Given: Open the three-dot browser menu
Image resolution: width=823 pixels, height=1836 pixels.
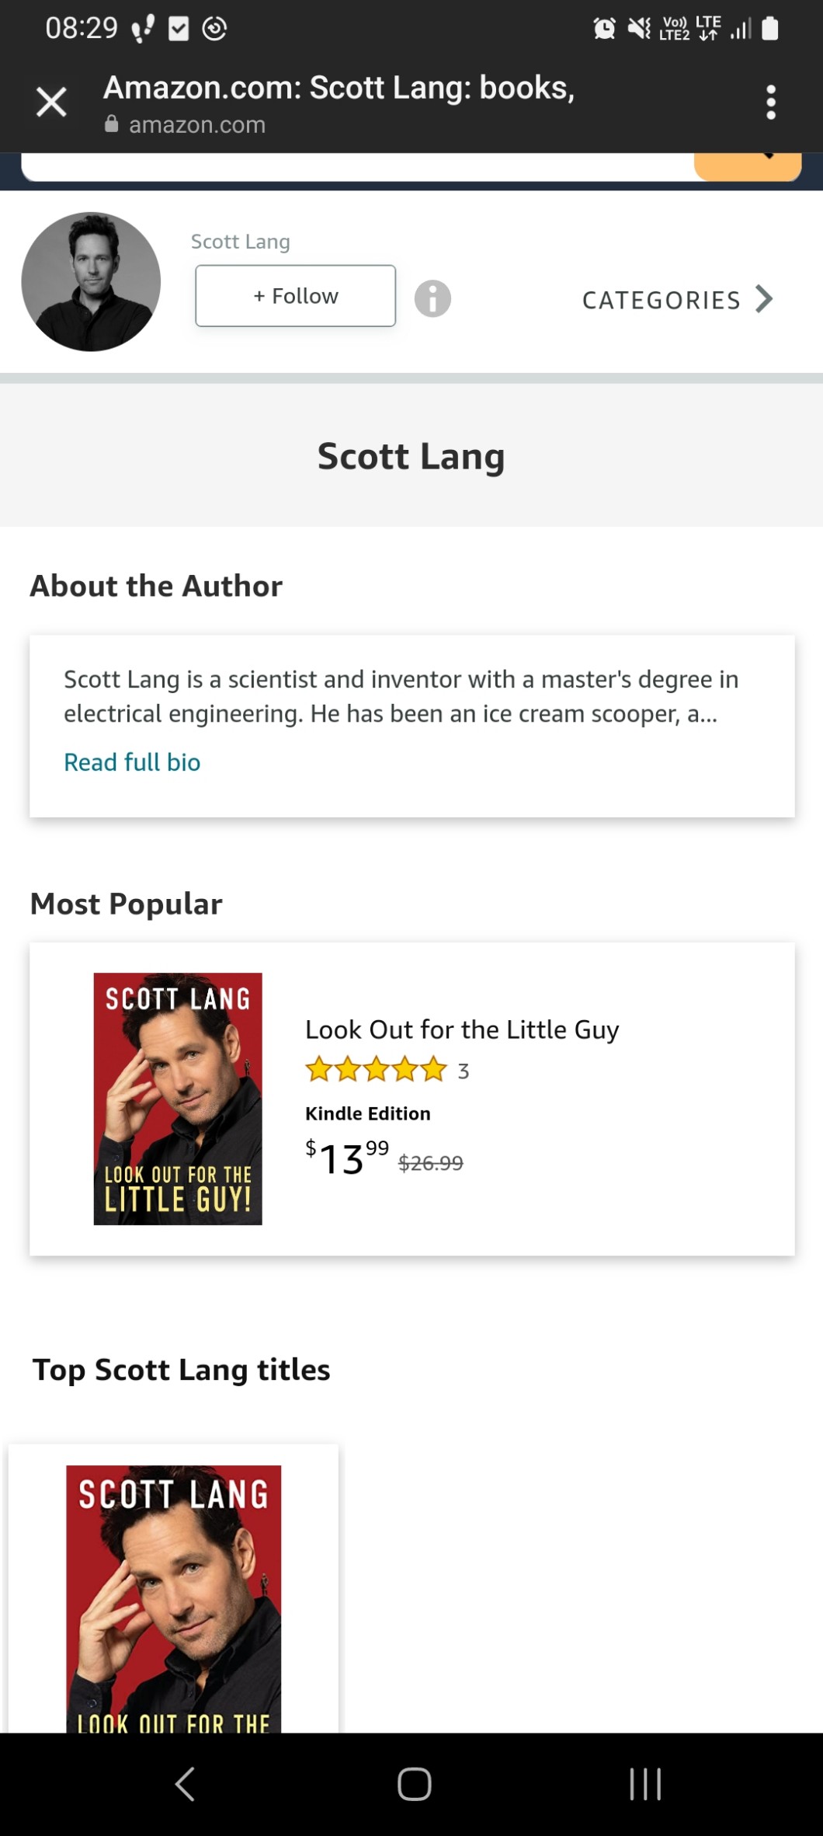Looking at the screenshot, I should [770, 103].
